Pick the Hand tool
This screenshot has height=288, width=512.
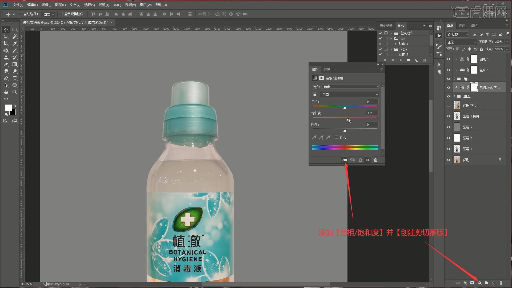pyautogui.click(x=6, y=92)
